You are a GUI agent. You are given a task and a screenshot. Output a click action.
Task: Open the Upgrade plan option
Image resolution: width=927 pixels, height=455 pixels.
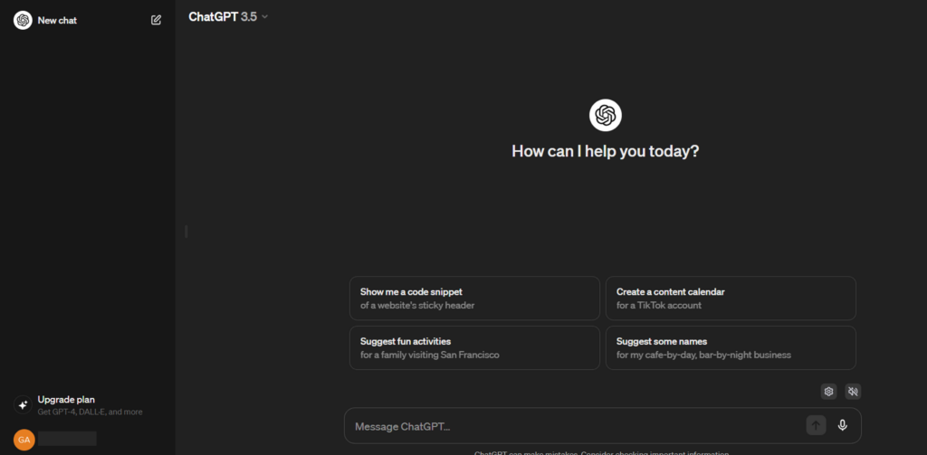click(66, 399)
